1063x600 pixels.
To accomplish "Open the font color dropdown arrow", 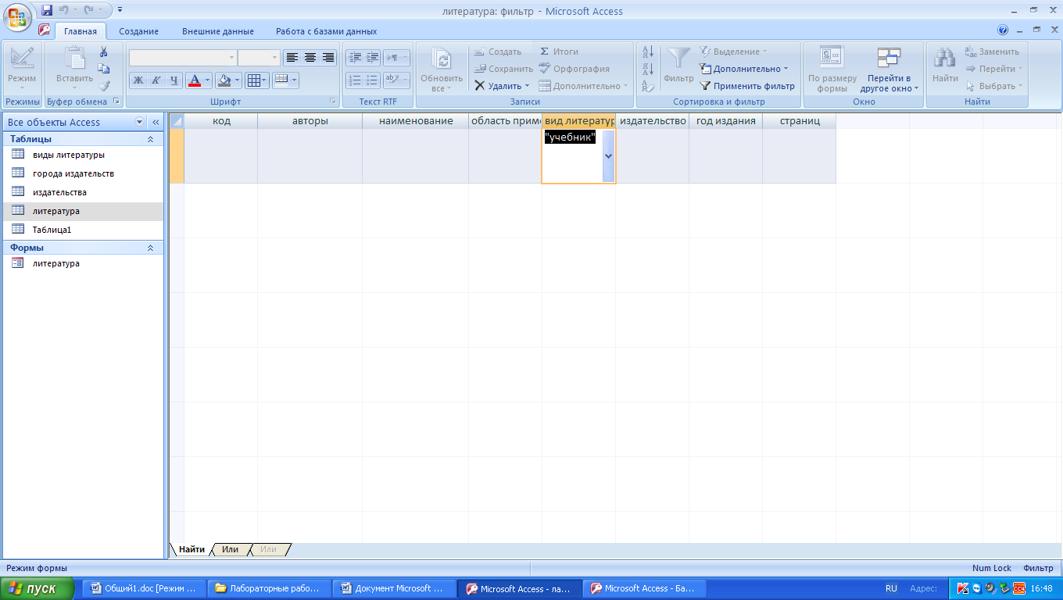I will coord(208,80).
